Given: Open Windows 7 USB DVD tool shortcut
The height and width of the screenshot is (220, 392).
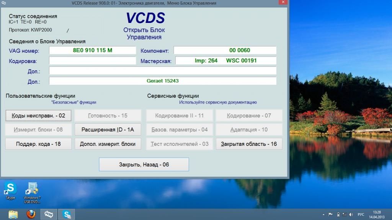Looking at the screenshot, I should pos(32,193).
